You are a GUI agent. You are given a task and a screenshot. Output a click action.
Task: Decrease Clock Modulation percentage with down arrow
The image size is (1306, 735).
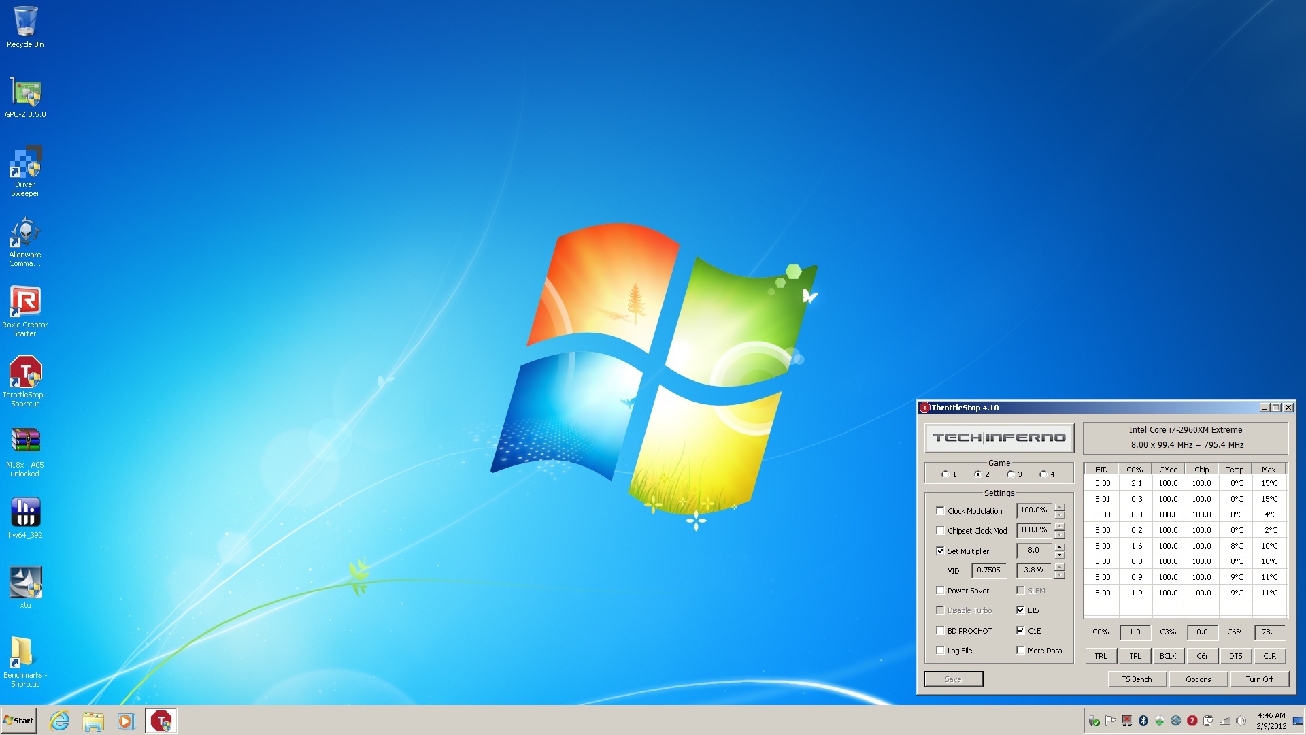(x=1059, y=514)
